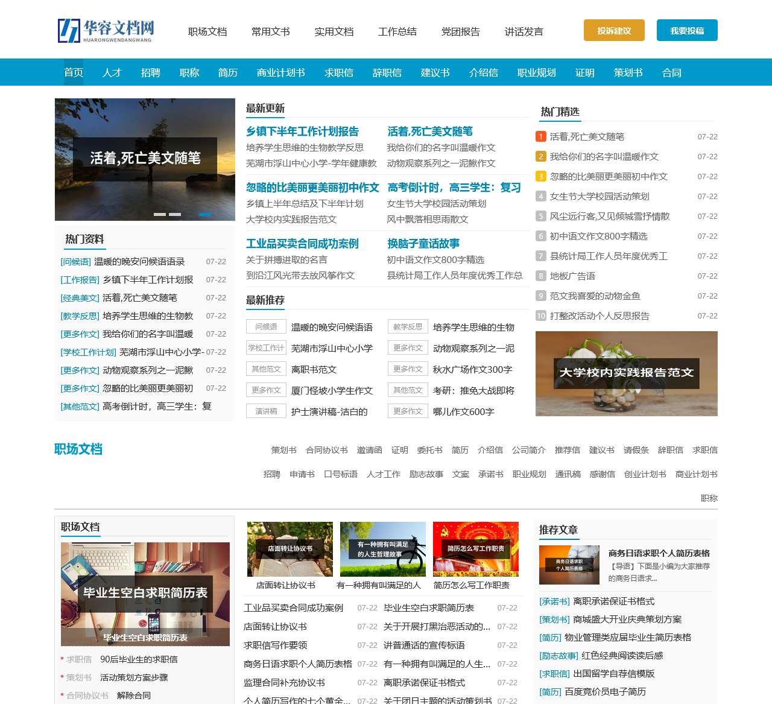This screenshot has width=772, height=704.
Task: Click the 演讲稿 tag box
Action: tap(266, 411)
